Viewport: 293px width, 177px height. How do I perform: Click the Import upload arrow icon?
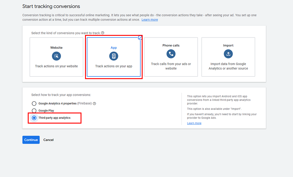(228, 54)
